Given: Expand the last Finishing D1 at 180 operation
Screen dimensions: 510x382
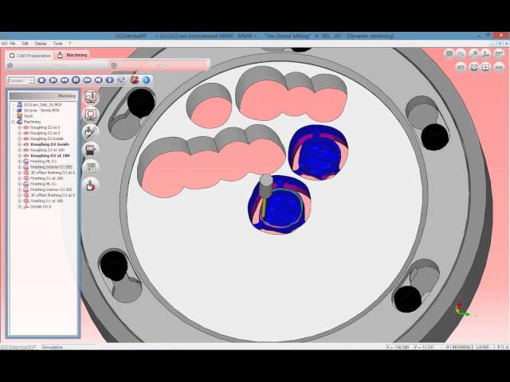Looking at the screenshot, I should (19, 201).
